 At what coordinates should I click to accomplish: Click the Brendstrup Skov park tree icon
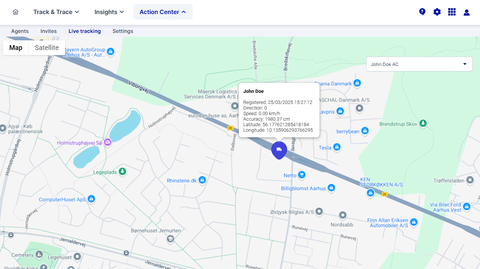[423, 124]
